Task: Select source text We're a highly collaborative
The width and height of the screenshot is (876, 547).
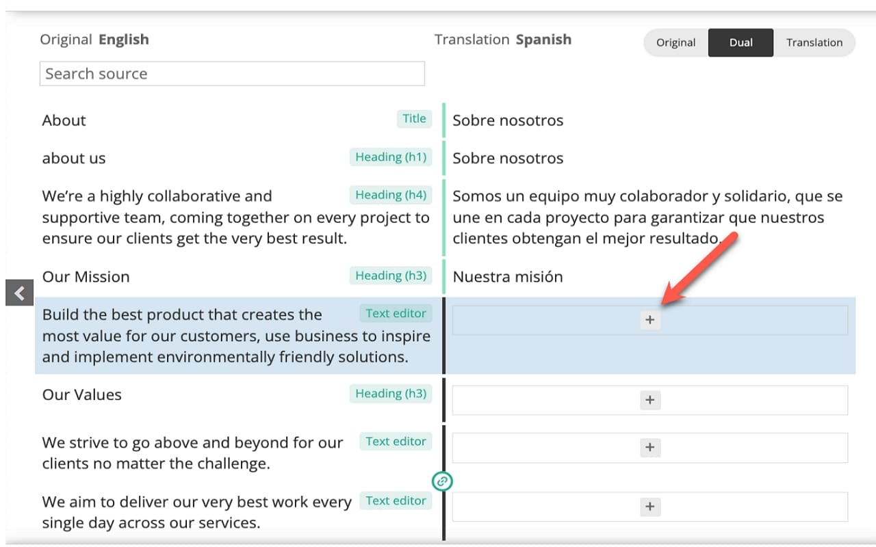Action: pos(235,217)
